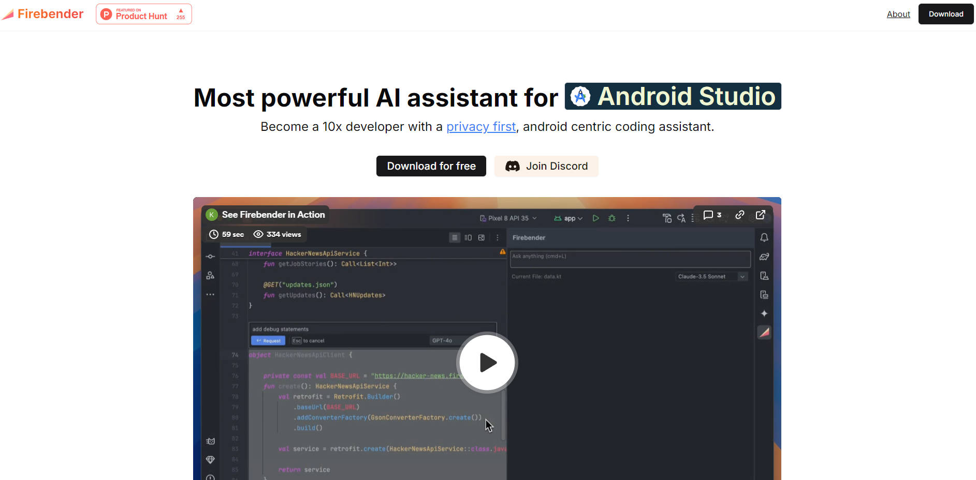Click the Firebender logo in header
Viewport: 976px width, 480px height.
(43, 14)
